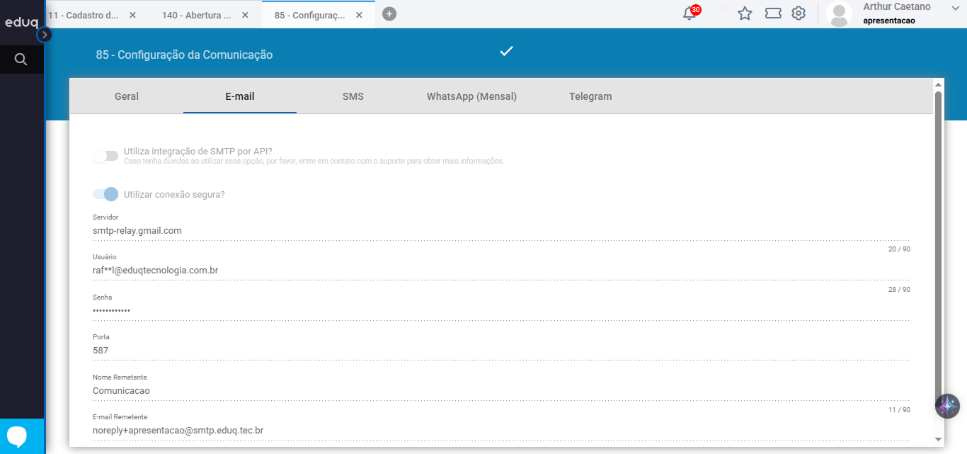Image resolution: width=967 pixels, height=454 pixels.
Task: Open the ticket icon in top bar
Action: tap(773, 13)
